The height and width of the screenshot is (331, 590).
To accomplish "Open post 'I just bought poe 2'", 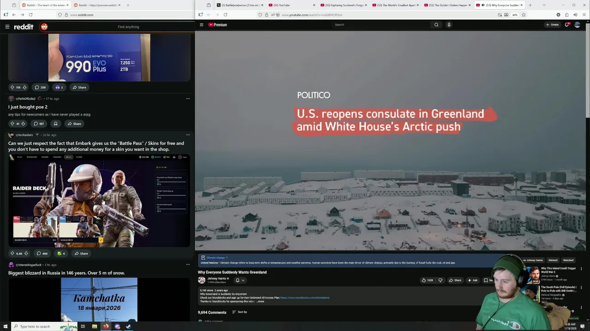I will coord(28,107).
